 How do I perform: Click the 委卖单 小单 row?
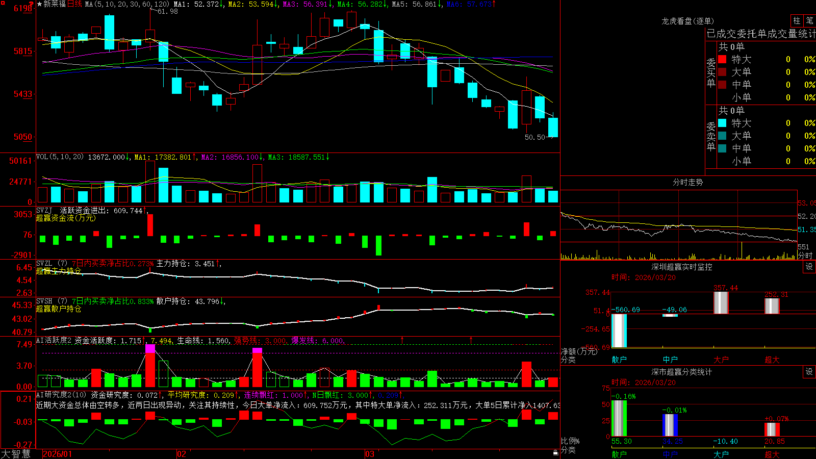click(767, 161)
